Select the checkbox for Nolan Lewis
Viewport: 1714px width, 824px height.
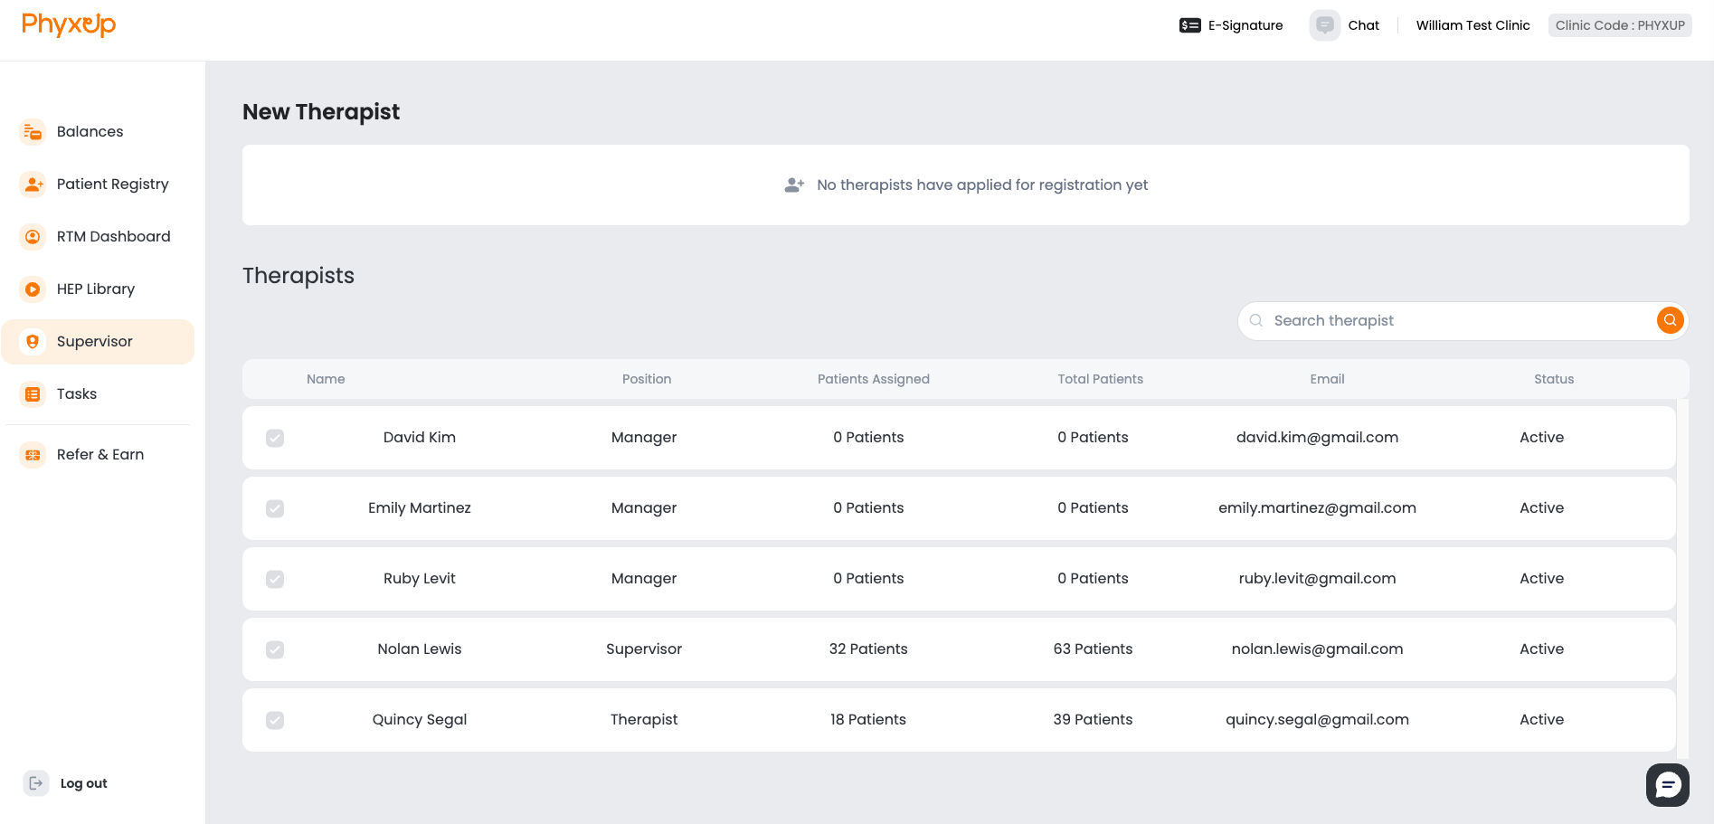(x=275, y=649)
